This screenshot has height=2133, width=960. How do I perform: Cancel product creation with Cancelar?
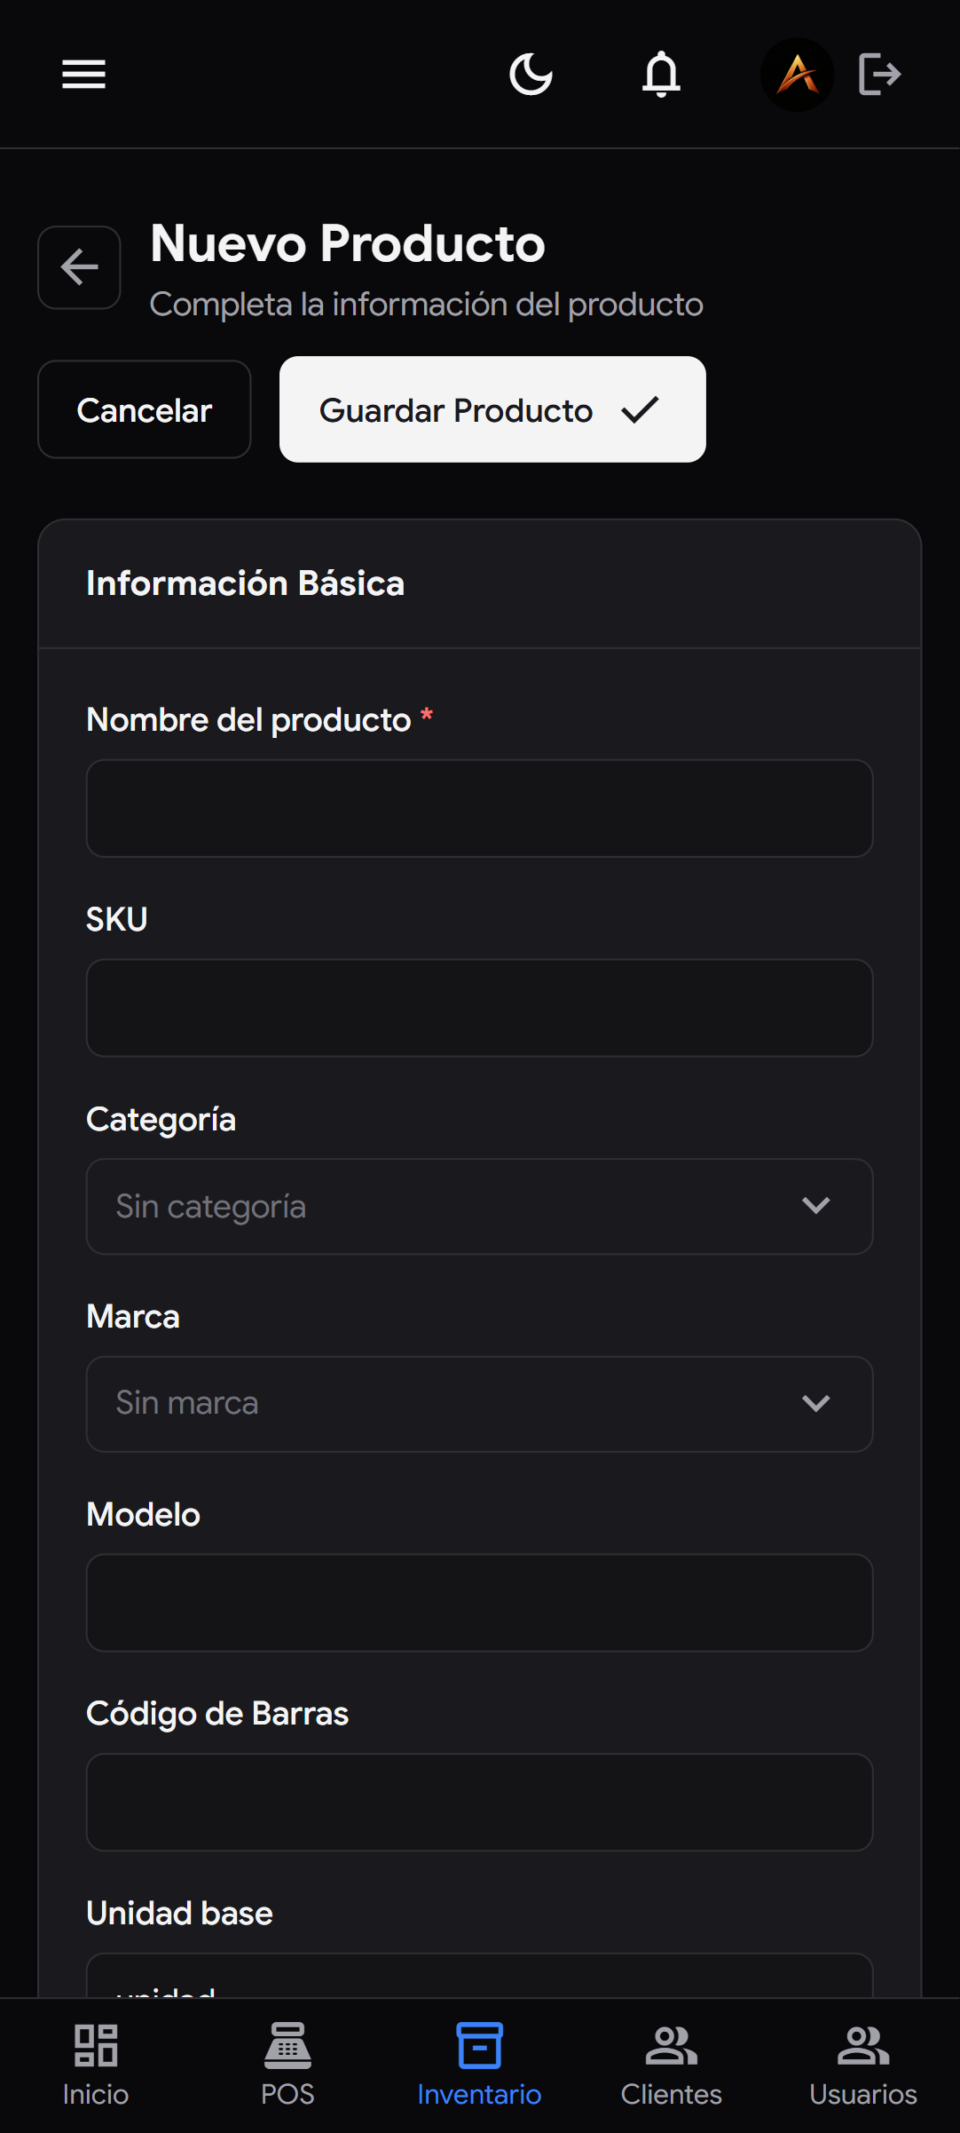click(144, 409)
